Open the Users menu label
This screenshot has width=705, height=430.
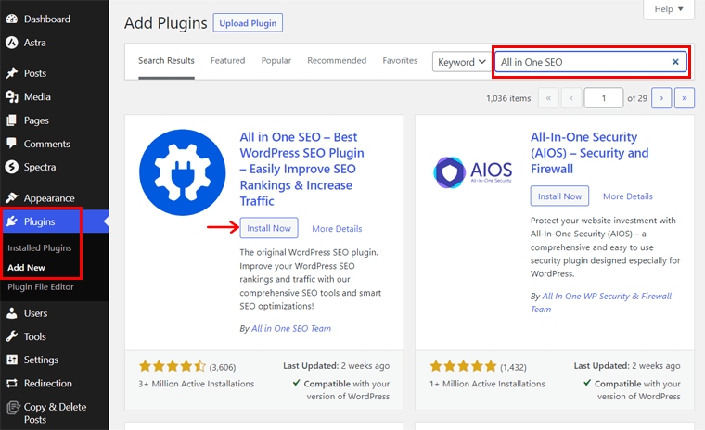(x=35, y=313)
